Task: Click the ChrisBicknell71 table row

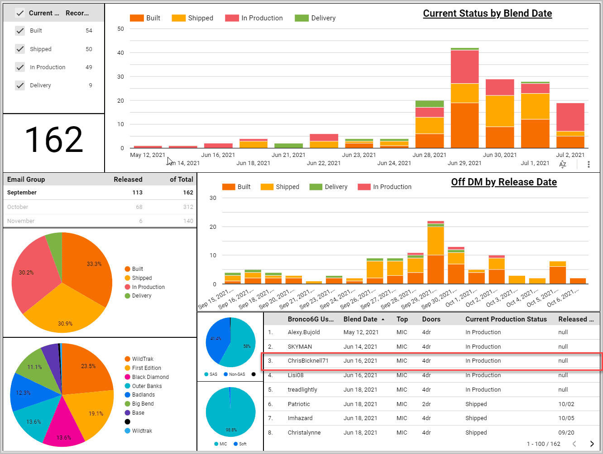Action: 432,361
